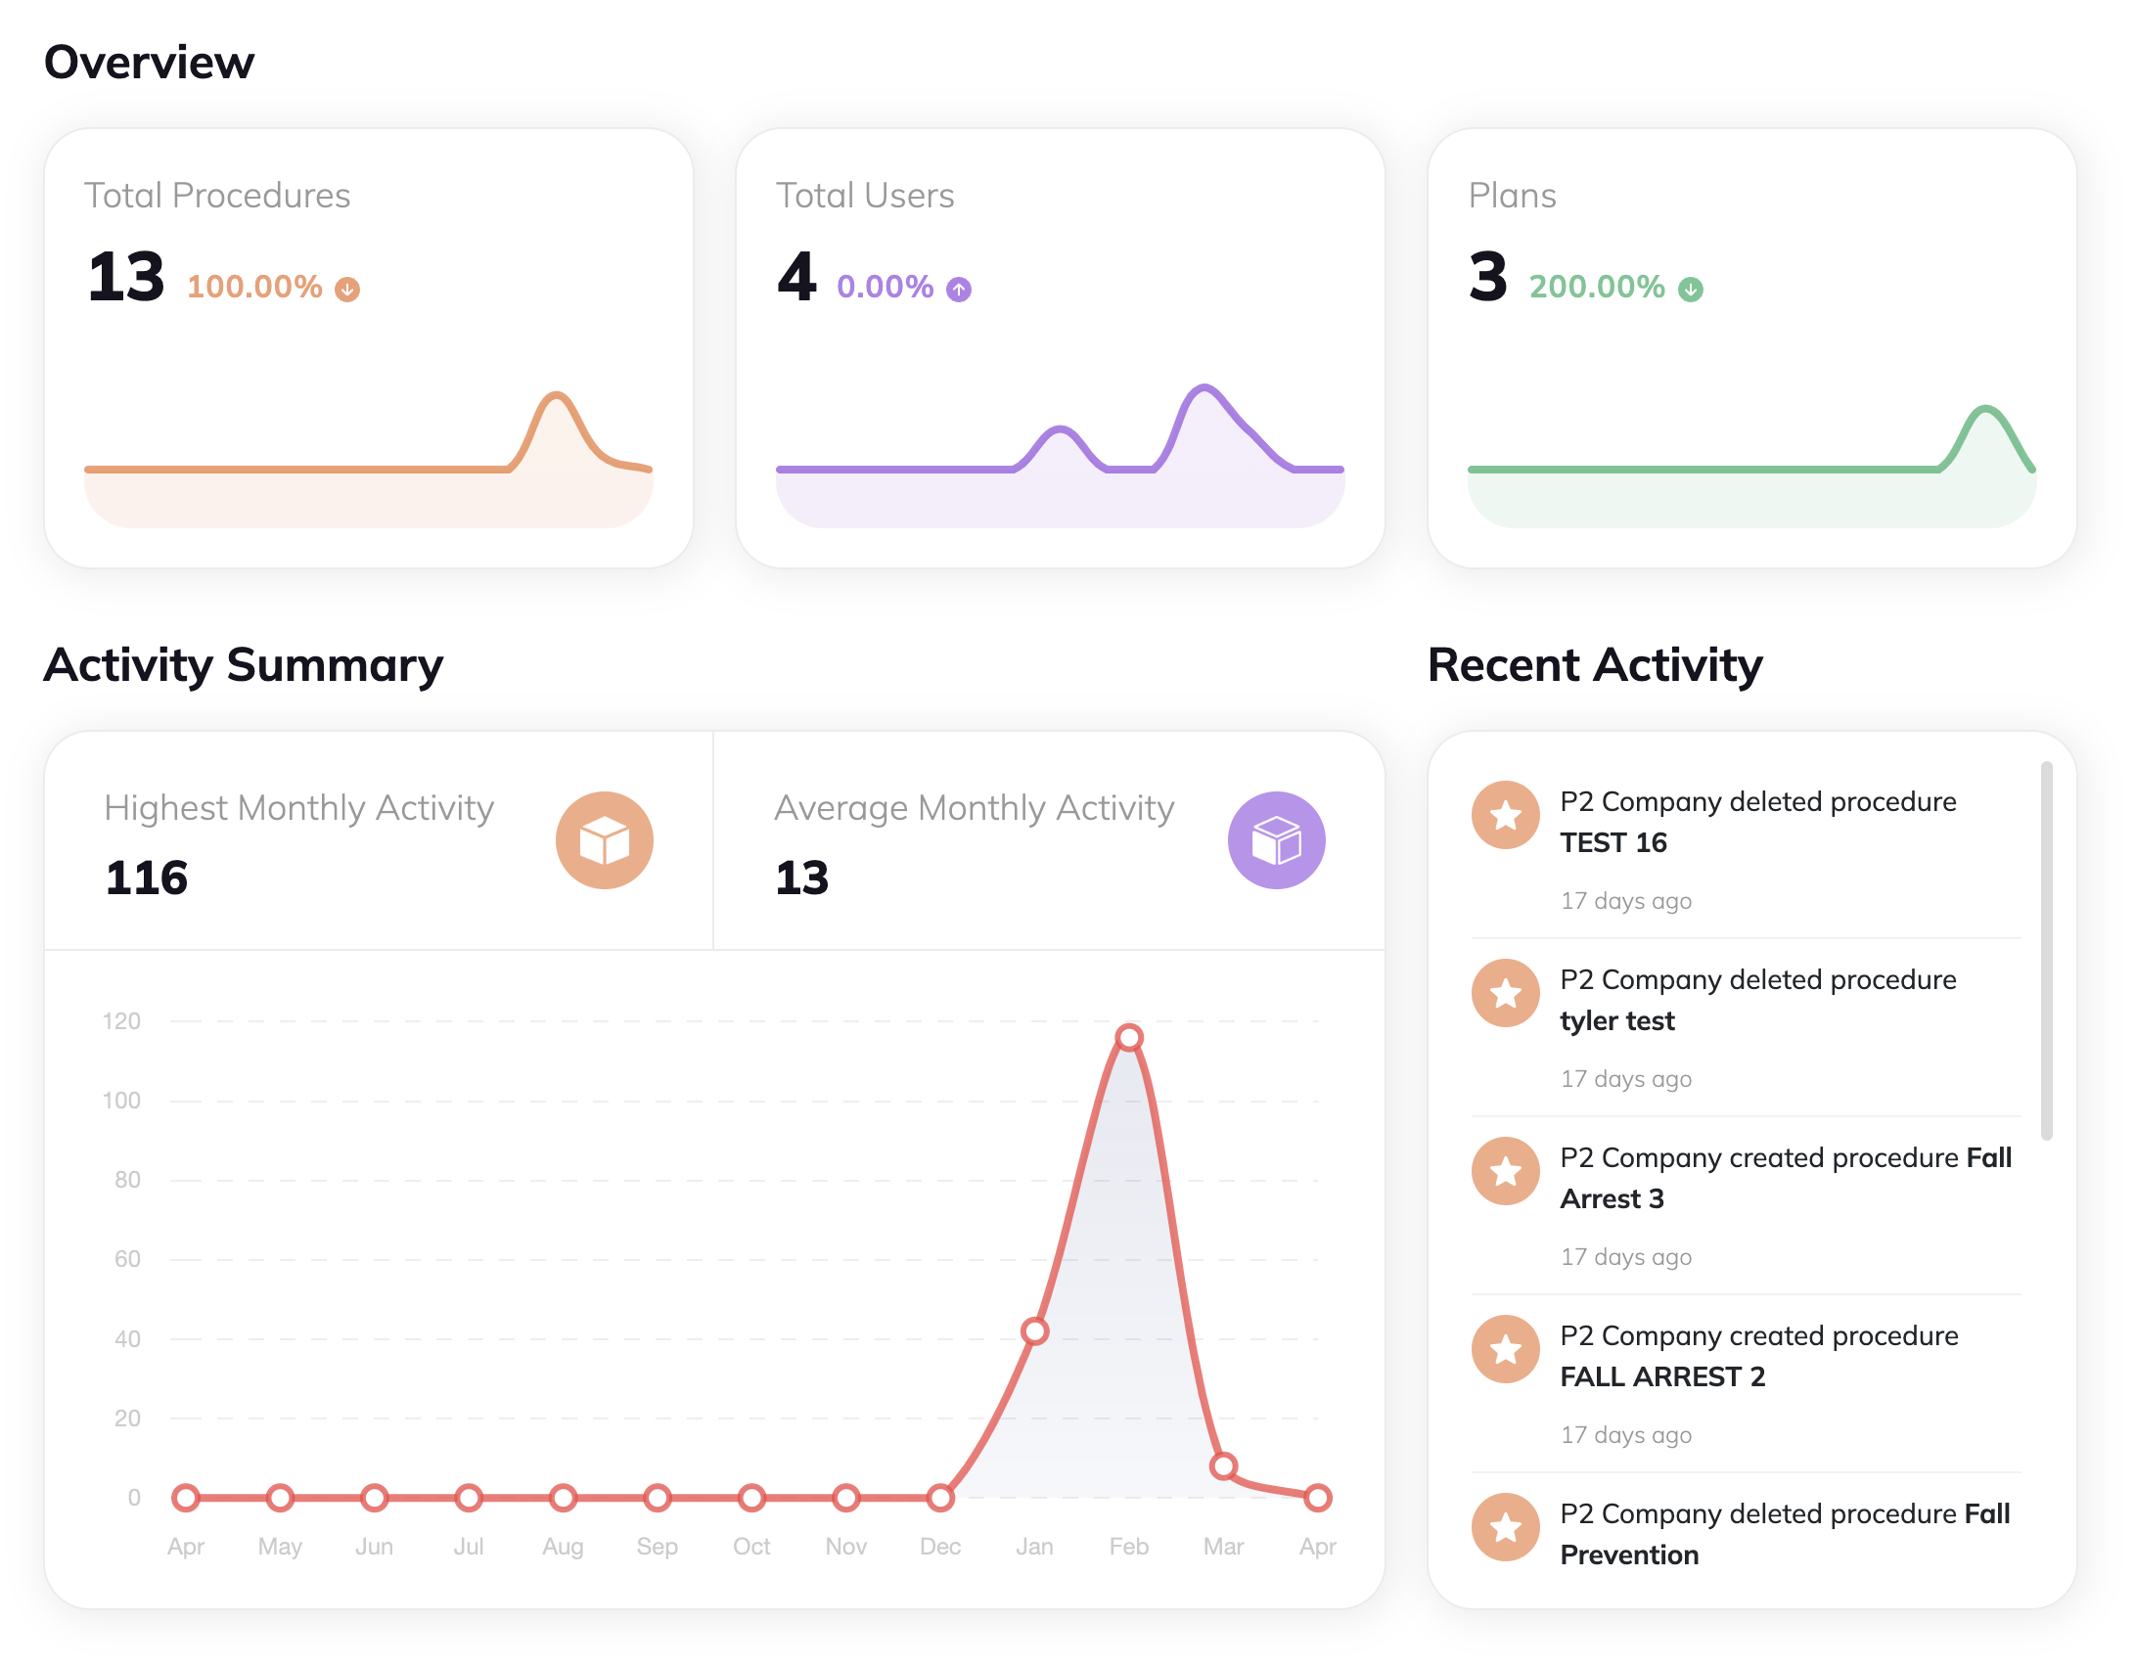Click the Total Procedures card title
Viewport: 2135px width, 1667px height.
pyautogui.click(x=217, y=196)
